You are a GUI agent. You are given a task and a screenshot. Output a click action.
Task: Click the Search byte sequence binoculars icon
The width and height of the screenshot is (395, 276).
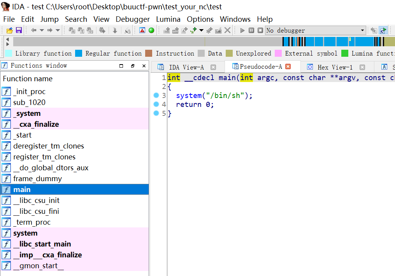pos(90,30)
